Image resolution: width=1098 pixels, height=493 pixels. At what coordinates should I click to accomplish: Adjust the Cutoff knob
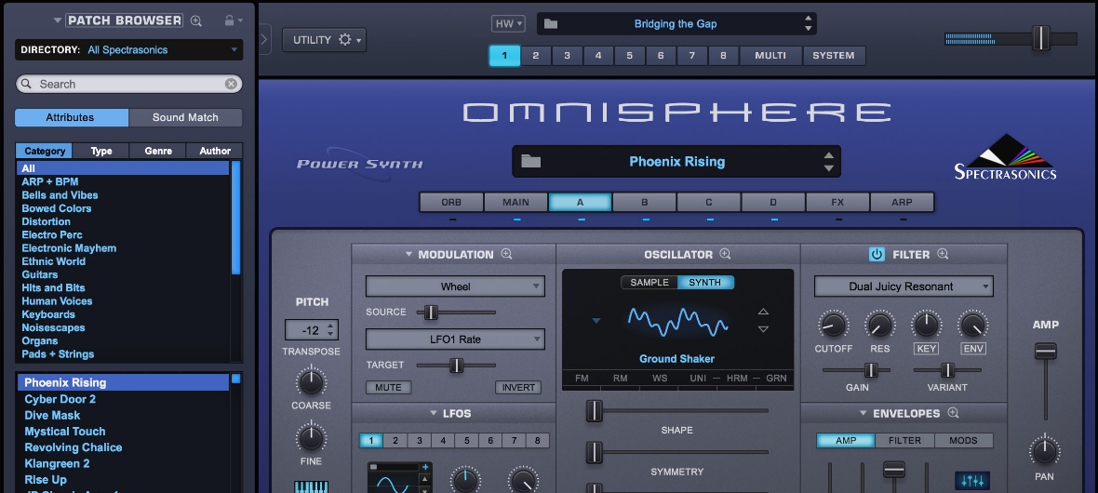[x=834, y=325]
